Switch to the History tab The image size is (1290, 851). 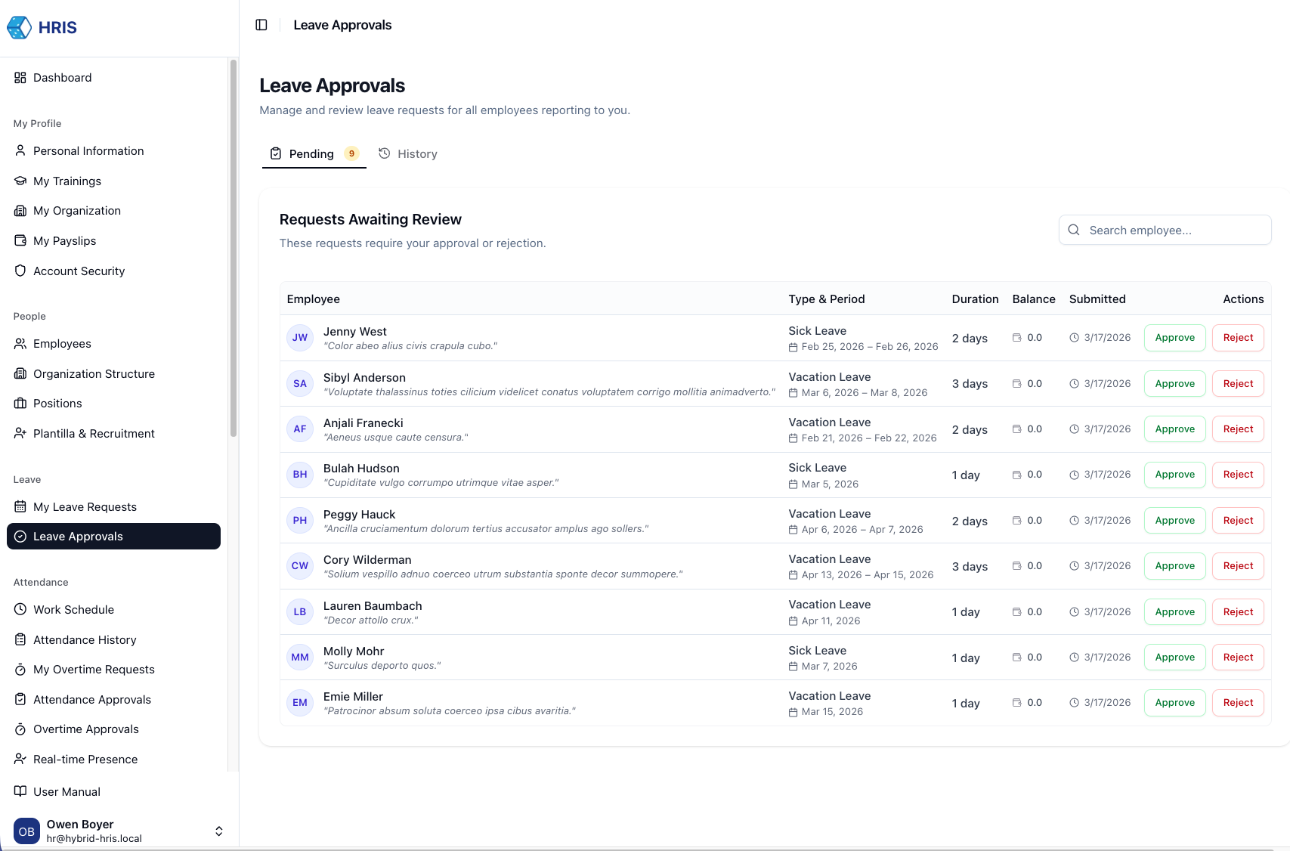(x=408, y=154)
